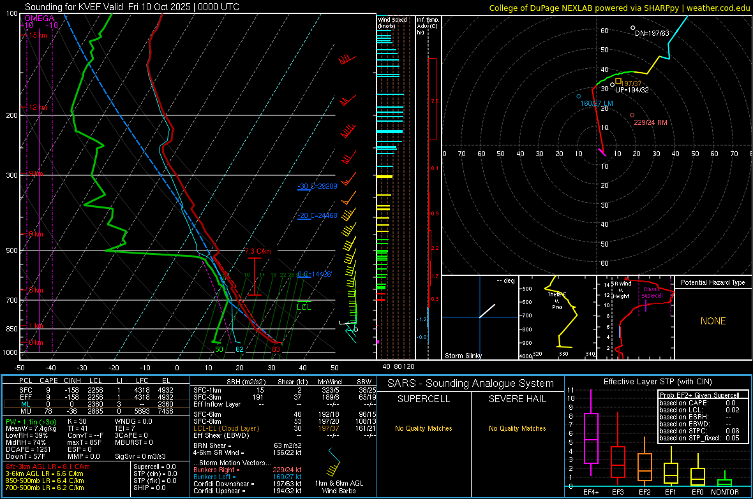The image size is (753, 499).
Task: Click the '700-500mb LR = 6.2 C/km' line
Action: point(45,488)
